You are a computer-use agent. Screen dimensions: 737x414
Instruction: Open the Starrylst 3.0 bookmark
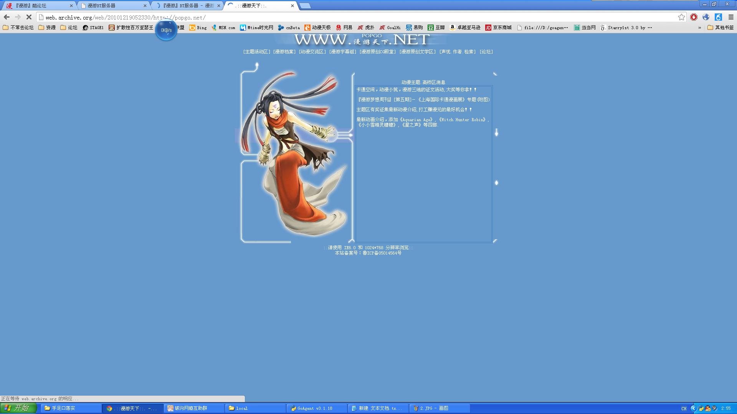(x=626, y=28)
